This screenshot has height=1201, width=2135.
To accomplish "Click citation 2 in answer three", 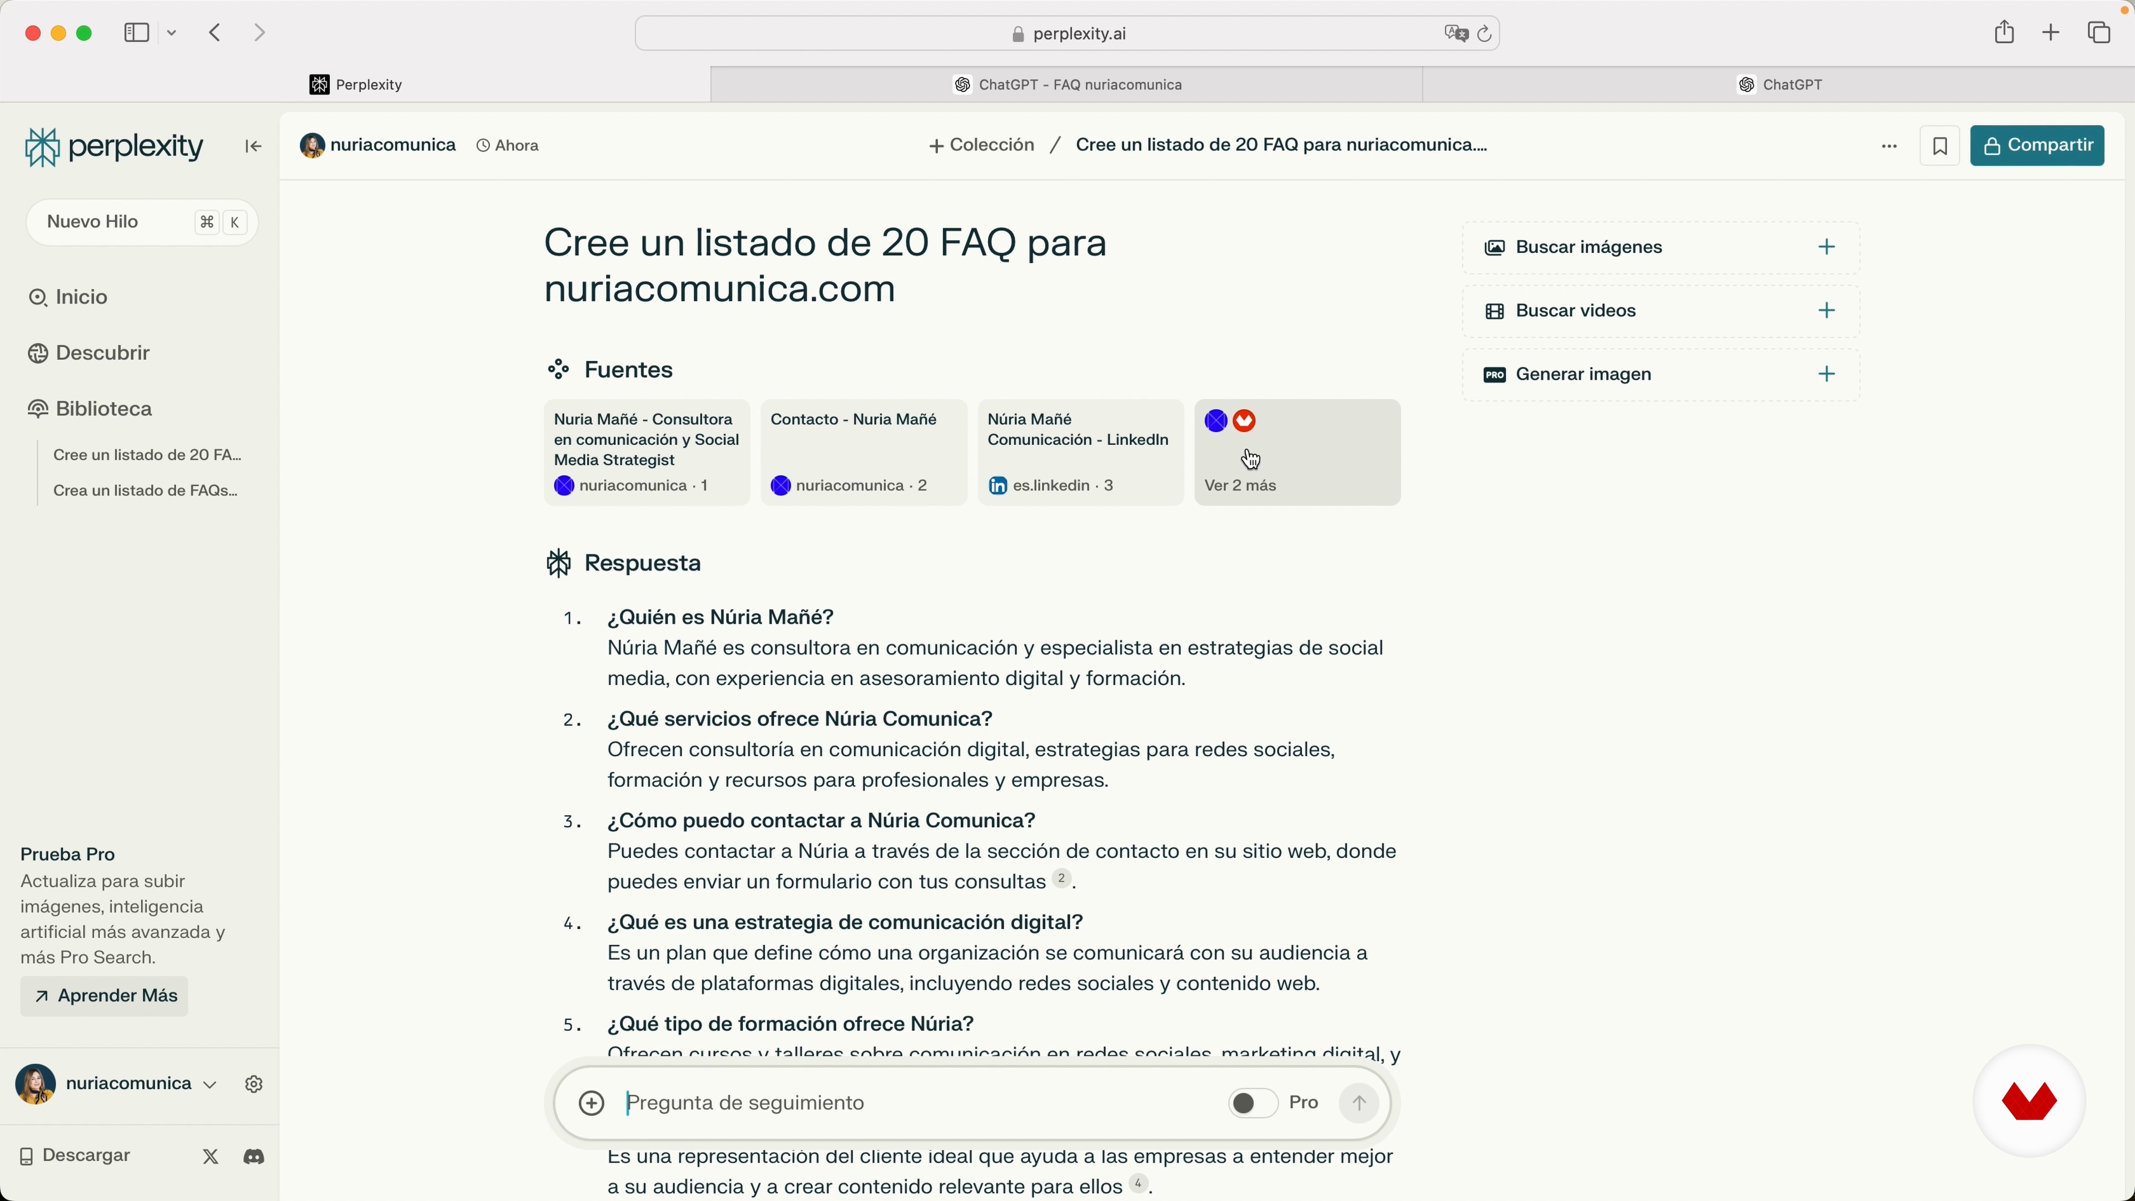I will pos(1062,879).
